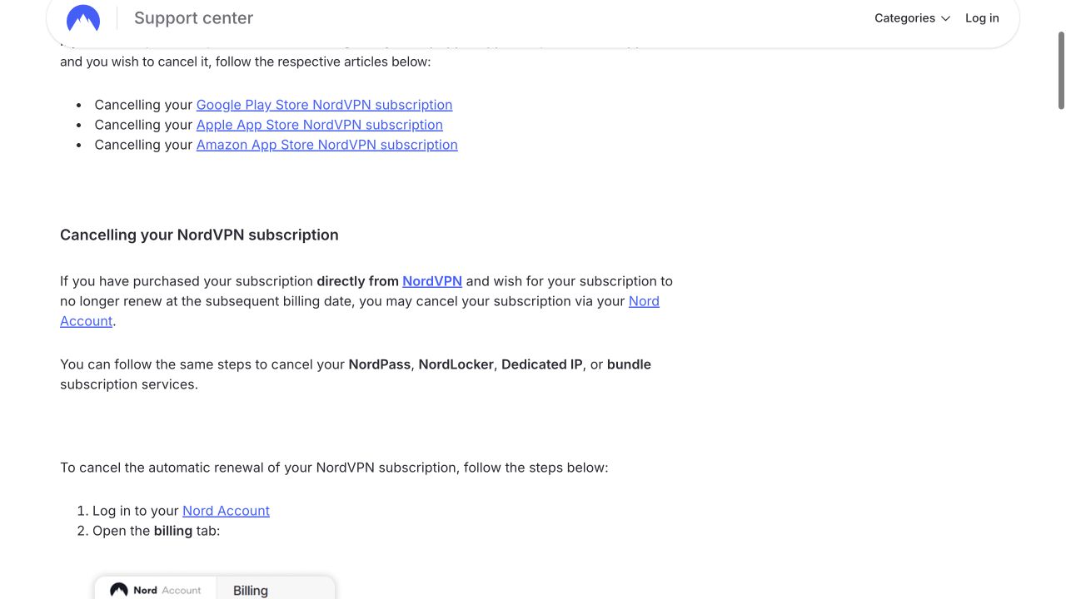Click the page vertical scrollbar
Viewport: 1066px width, 599px height.
pos(1061,71)
